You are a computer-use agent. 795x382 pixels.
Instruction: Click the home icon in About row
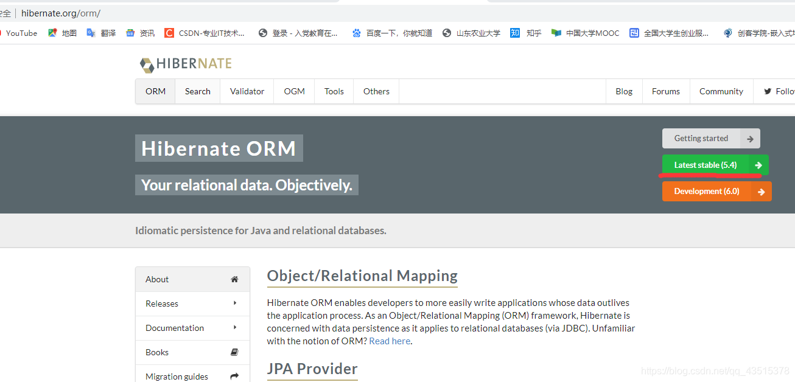tap(234, 279)
